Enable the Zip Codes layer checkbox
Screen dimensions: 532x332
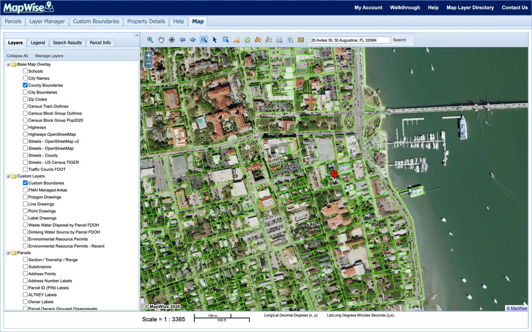25,99
